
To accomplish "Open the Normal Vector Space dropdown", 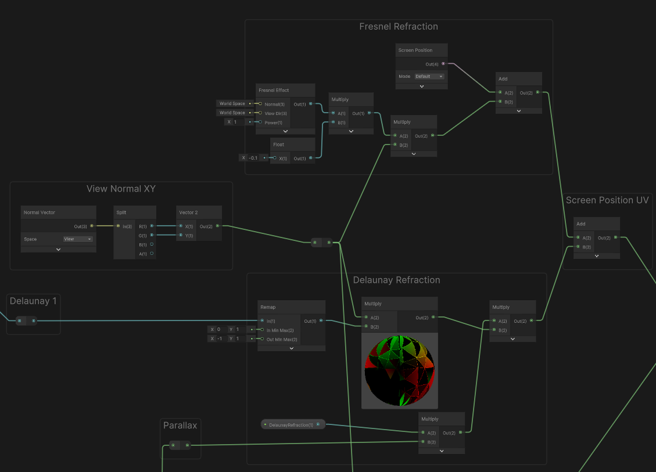I will 78,239.
